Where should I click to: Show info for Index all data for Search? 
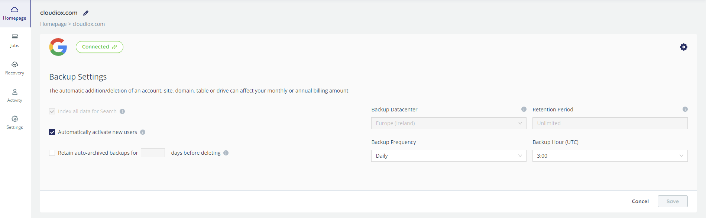pos(122,111)
